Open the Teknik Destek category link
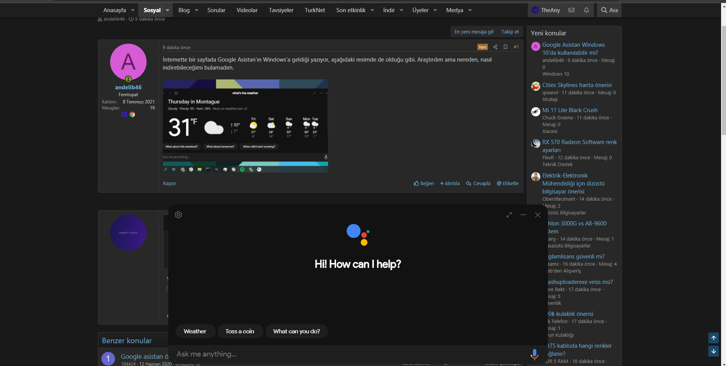 click(557, 165)
